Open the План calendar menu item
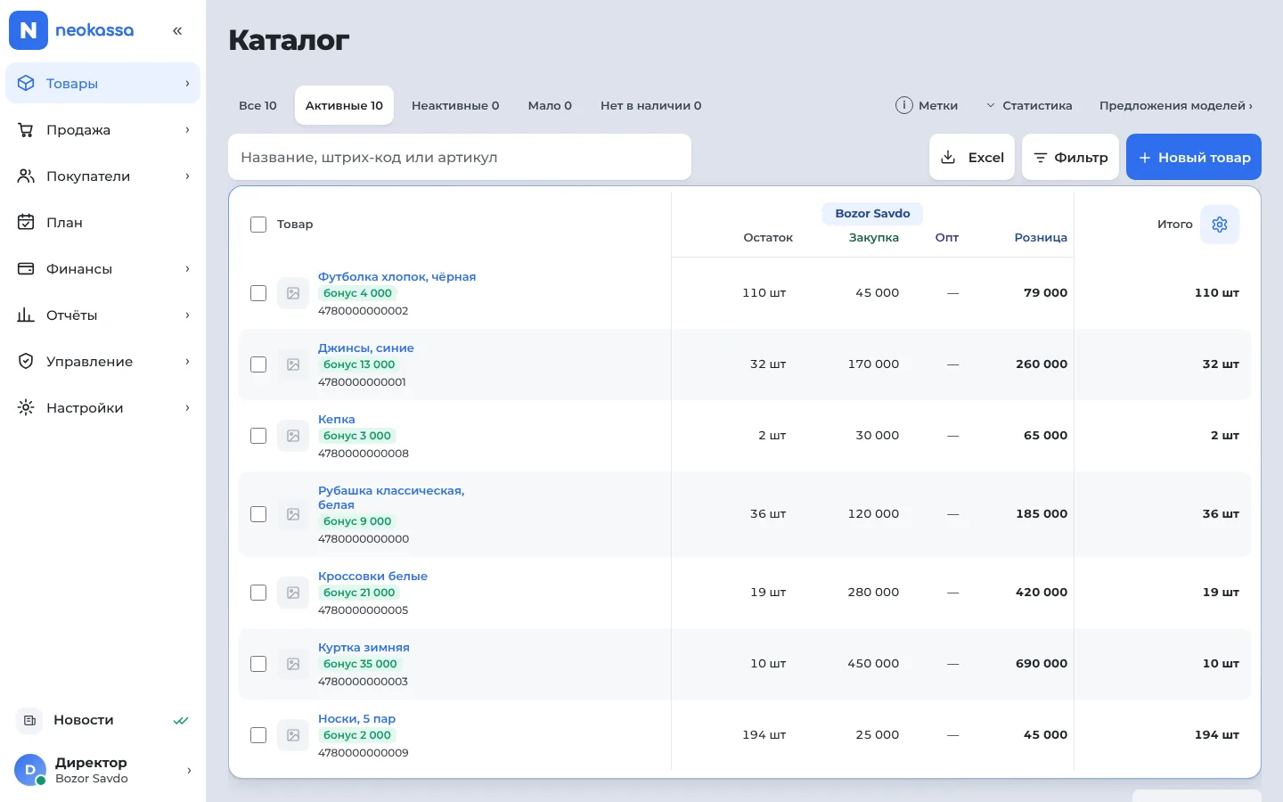The image size is (1283, 802). point(103,223)
